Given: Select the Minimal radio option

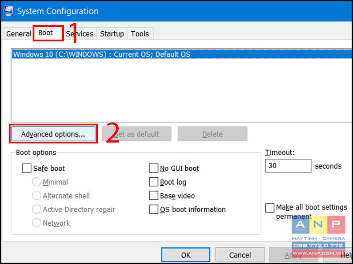Looking at the screenshot, I should (36, 182).
